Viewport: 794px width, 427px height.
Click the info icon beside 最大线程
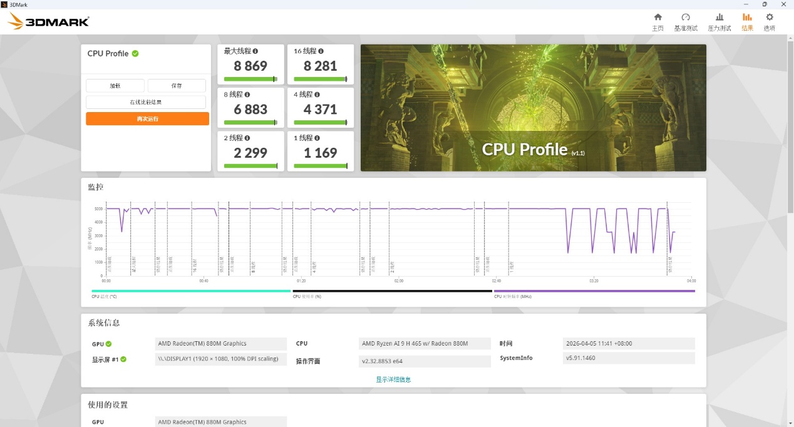(255, 51)
